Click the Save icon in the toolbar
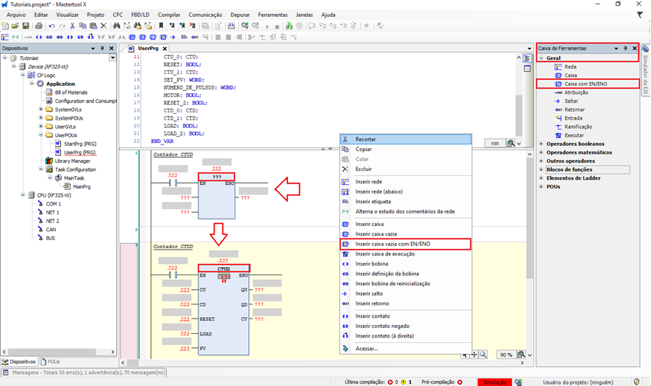The width and height of the screenshot is (651, 386). pos(26,26)
